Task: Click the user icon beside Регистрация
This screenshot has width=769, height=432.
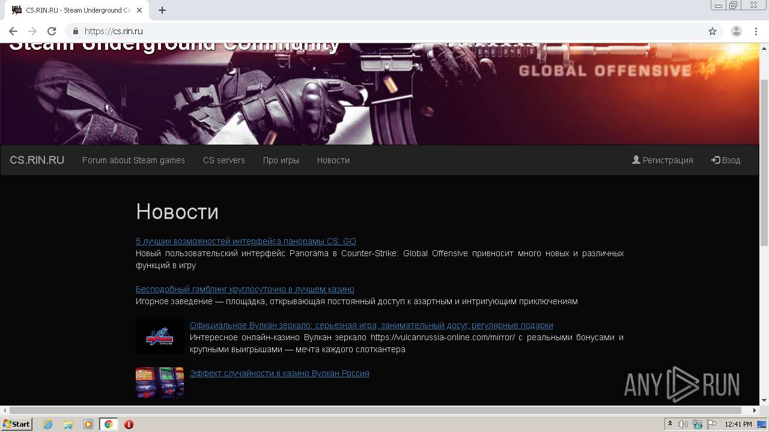Action: [x=636, y=160]
